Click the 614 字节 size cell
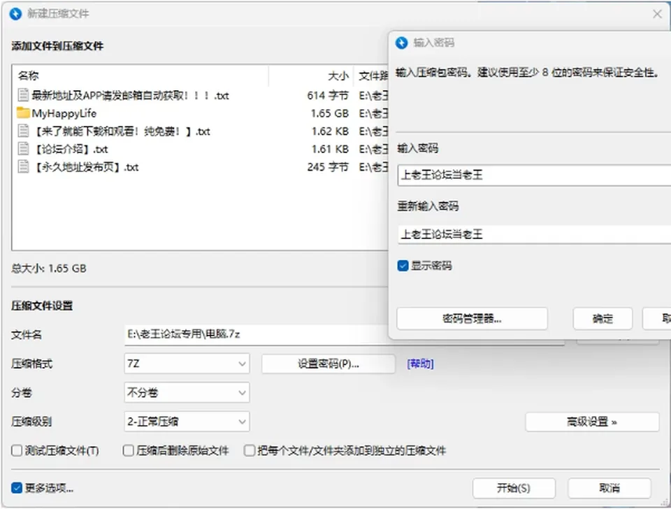 point(328,96)
